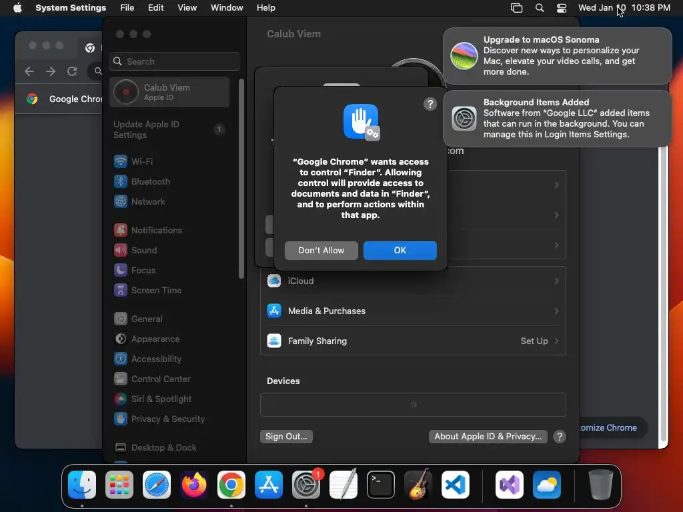This screenshot has height=512, width=683.
Task: Launch Safari from the Dock
Action: 157,485
